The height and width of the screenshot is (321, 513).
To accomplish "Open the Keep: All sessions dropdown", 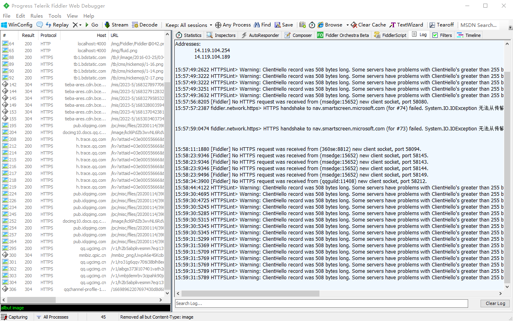I will [x=189, y=25].
